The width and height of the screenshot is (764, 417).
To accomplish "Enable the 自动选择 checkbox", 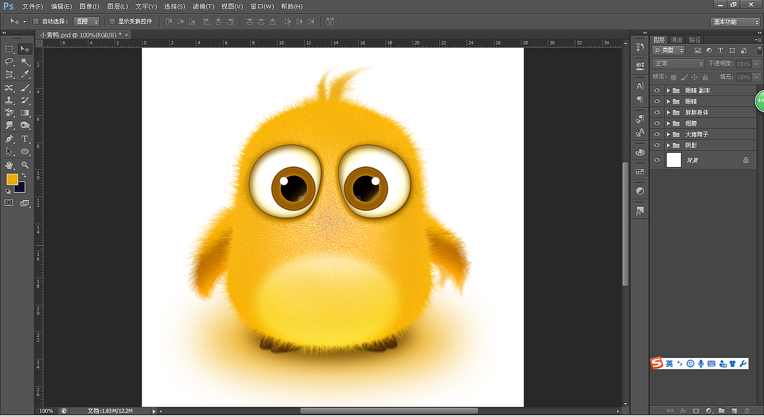I will click(x=36, y=21).
